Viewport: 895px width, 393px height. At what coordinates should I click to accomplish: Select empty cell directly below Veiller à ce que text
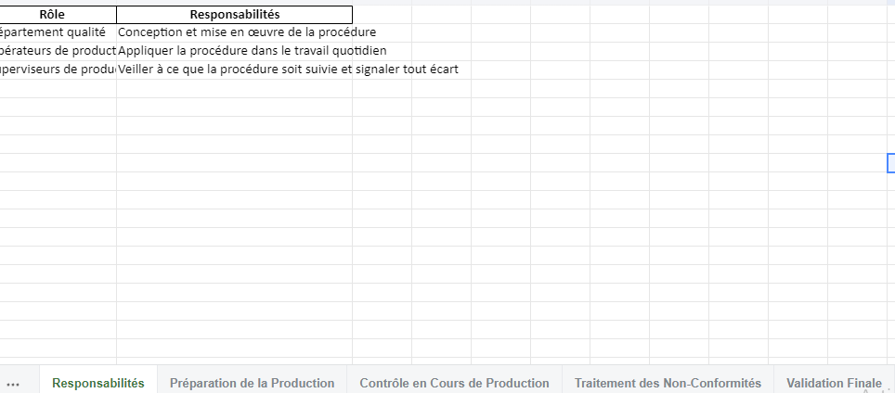tap(234, 88)
